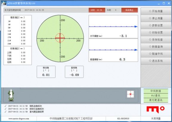This screenshot has height=122, width=172.
Task: Click the red 系统停止 status indicator
Action: (130, 10)
